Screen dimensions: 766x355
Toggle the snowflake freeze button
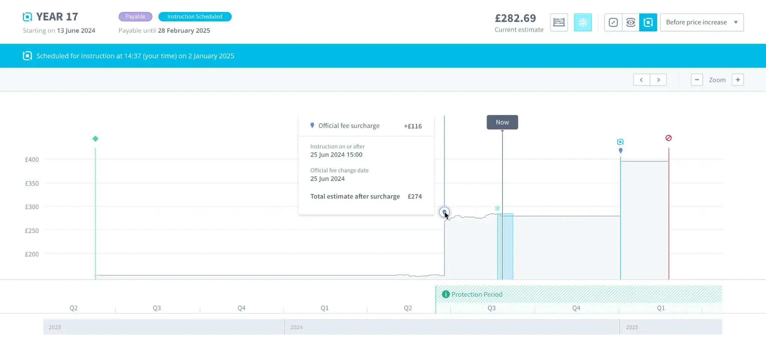(583, 22)
